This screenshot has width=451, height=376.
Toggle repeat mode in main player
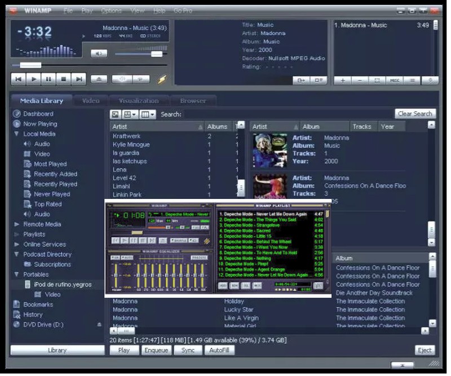141,79
